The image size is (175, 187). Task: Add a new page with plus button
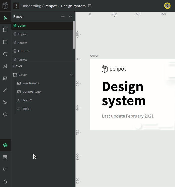tap(63, 17)
